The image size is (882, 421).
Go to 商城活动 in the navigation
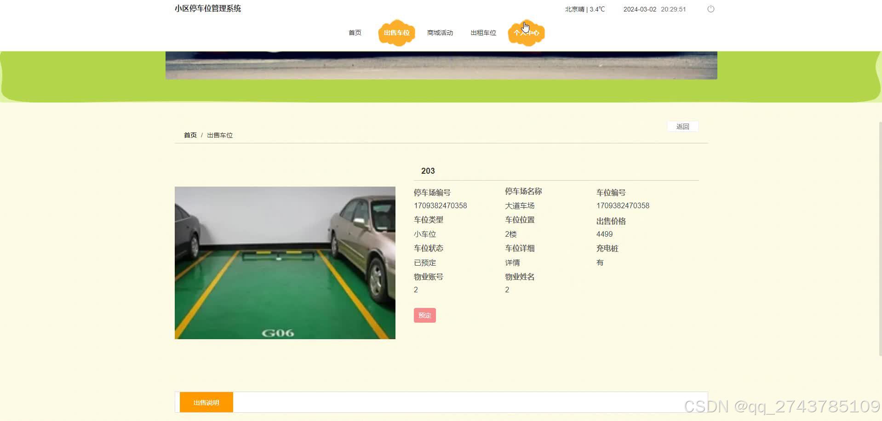[440, 33]
